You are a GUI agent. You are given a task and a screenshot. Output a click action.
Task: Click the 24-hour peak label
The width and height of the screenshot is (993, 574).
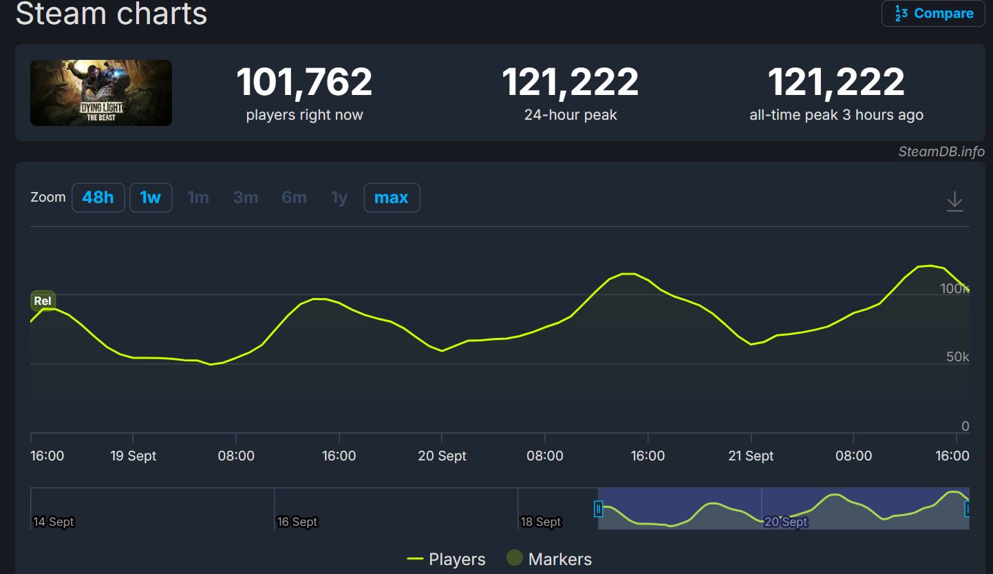pos(570,115)
